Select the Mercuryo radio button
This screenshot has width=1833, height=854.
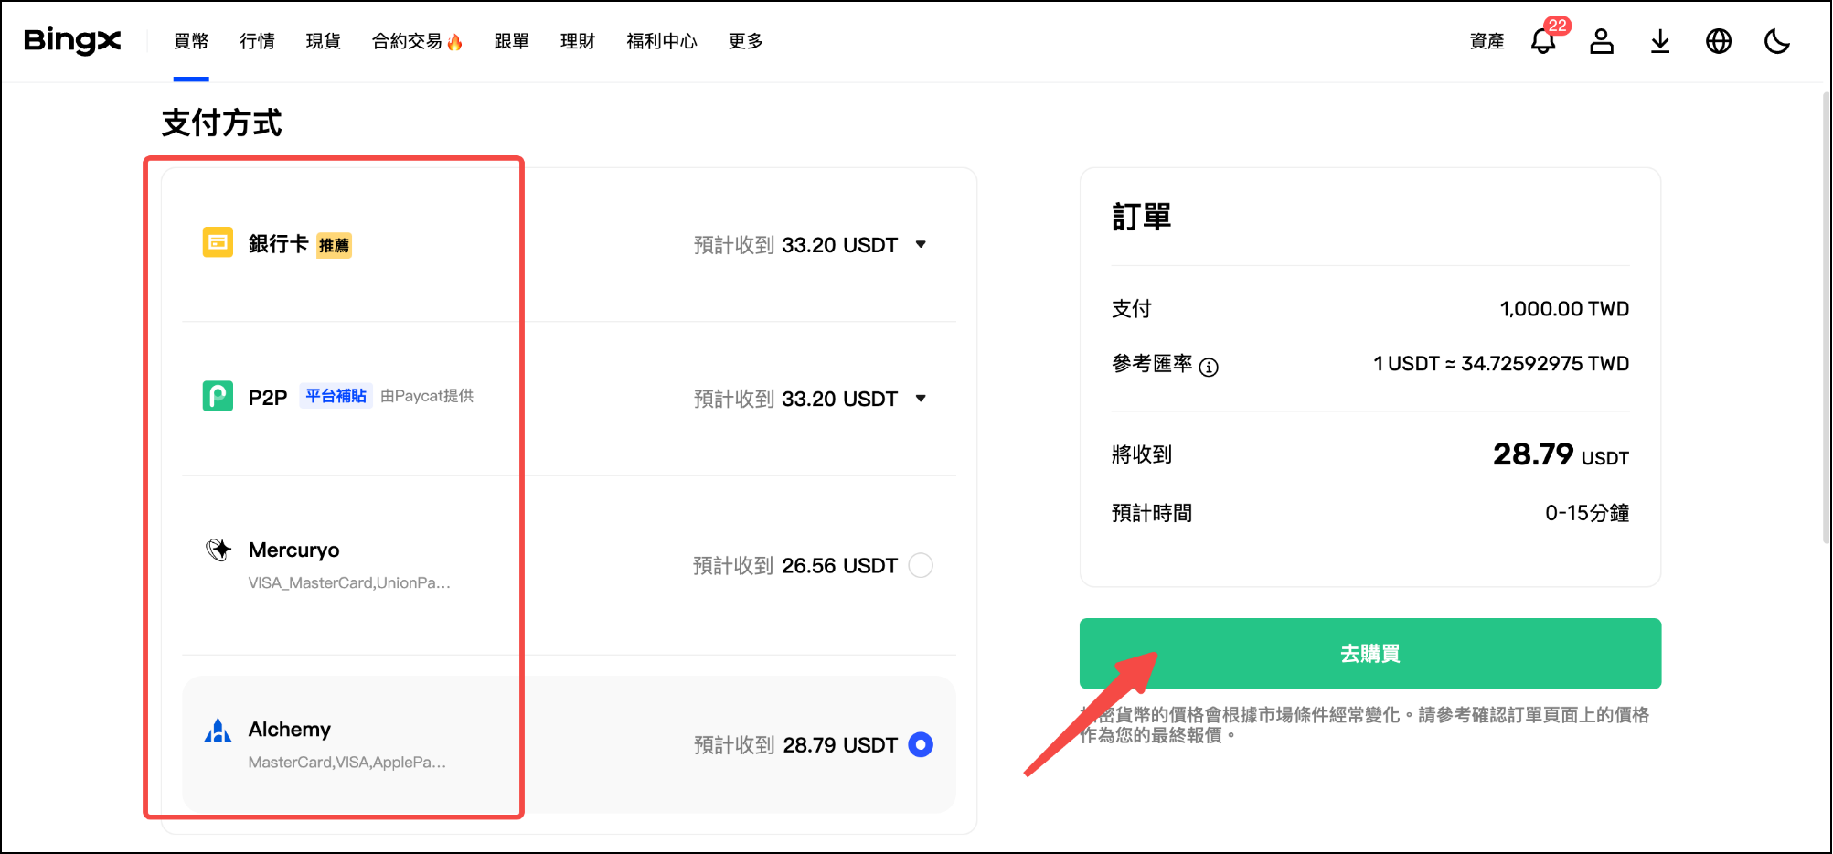tap(921, 565)
